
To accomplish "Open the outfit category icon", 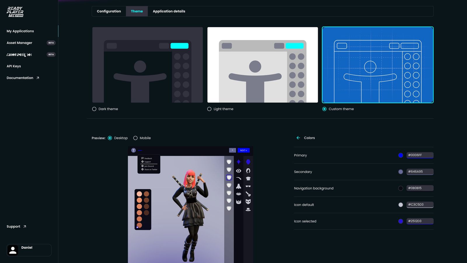I will pyautogui.click(x=248, y=178).
